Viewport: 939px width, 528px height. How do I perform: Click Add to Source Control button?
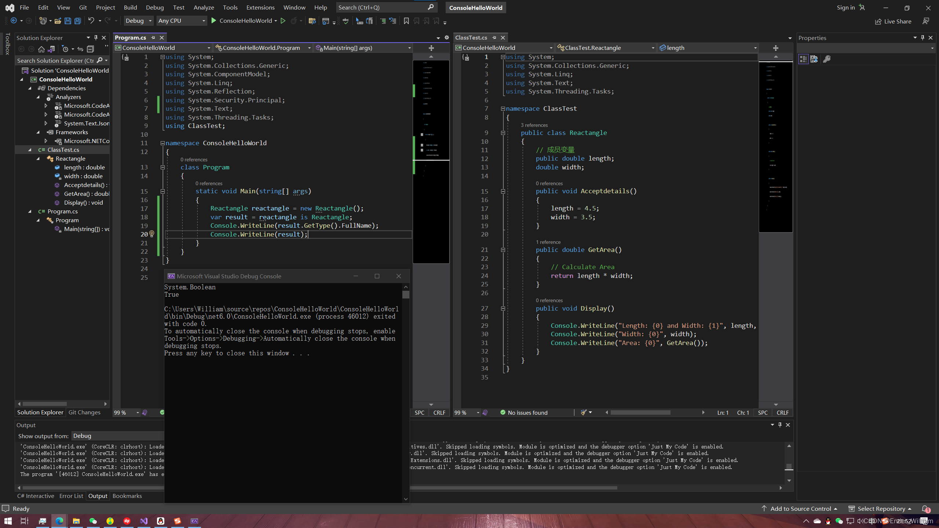point(800,509)
